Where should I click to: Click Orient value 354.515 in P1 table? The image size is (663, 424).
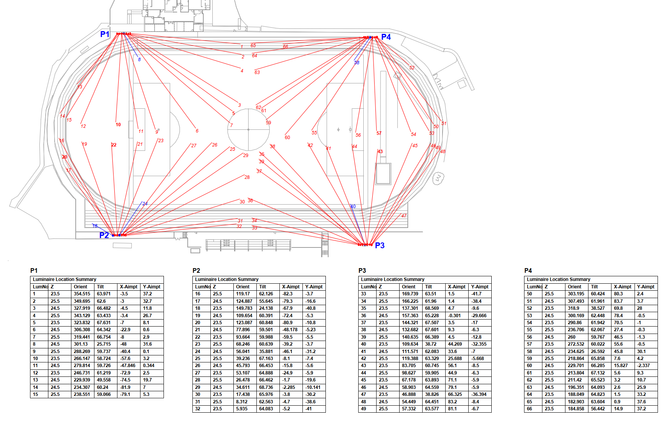[82, 294]
